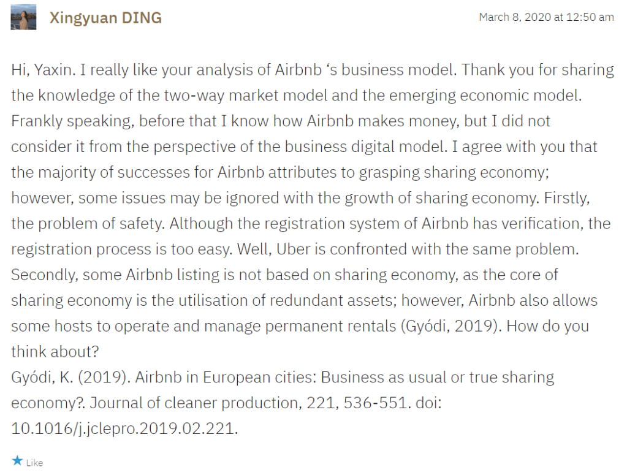Click Xingyuan DING's avatar photo
The image size is (627, 475).
pyautogui.click(x=23, y=18)
